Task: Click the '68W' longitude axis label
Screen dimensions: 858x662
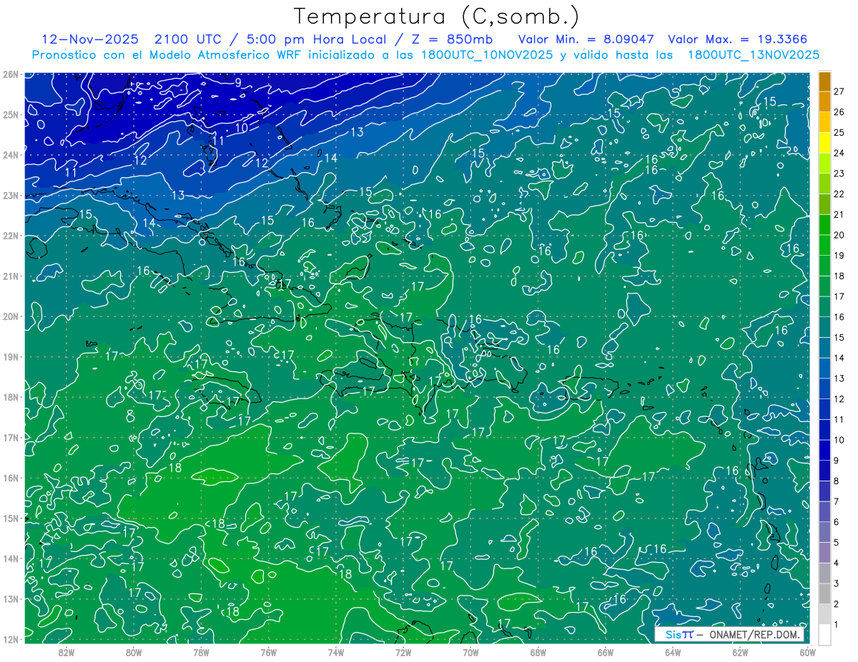Action: (x=538, y=652)
